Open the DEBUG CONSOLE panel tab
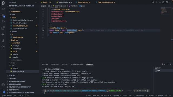173x97 pixels. pyautogui.click(x=77, y=64)
